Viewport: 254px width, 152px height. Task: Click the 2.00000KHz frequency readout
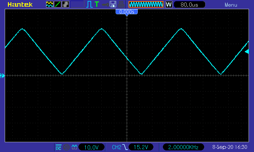[x=183, y=147]
